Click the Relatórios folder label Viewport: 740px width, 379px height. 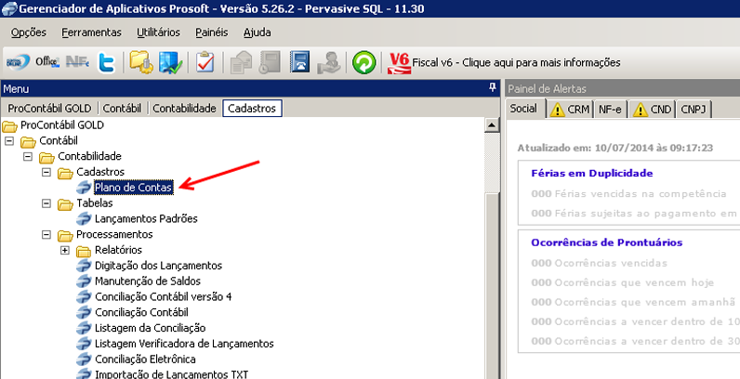118,250
